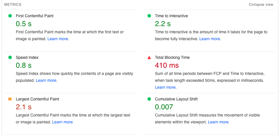This screenshot has height=136, width=280.
Task: Click the Speed Index metric title
Action: 27,57
